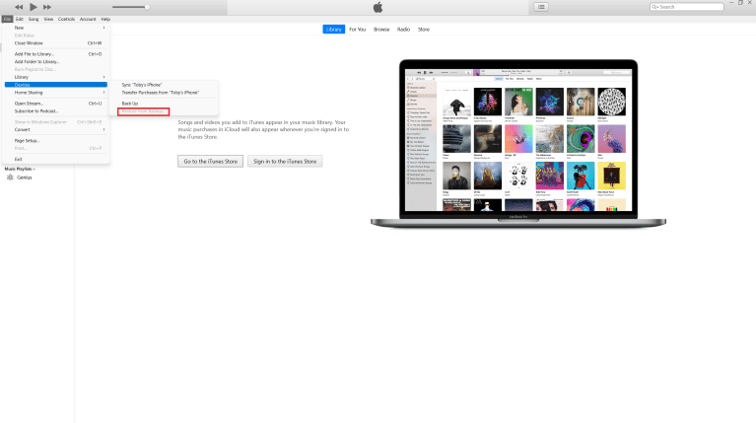Viewport: 756px width, 423px height.
Task: Click the search magnifier icon
Action: point(654,7)
